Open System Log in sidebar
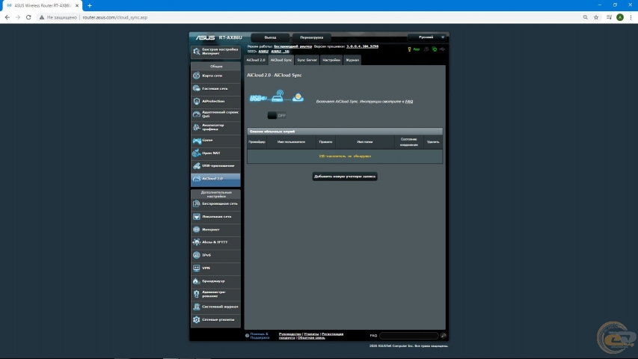 pyautogui.click(x=215, y=307)
